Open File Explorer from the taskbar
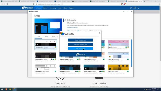Screen dimensions: 161x91 click(x=10, y=89)
